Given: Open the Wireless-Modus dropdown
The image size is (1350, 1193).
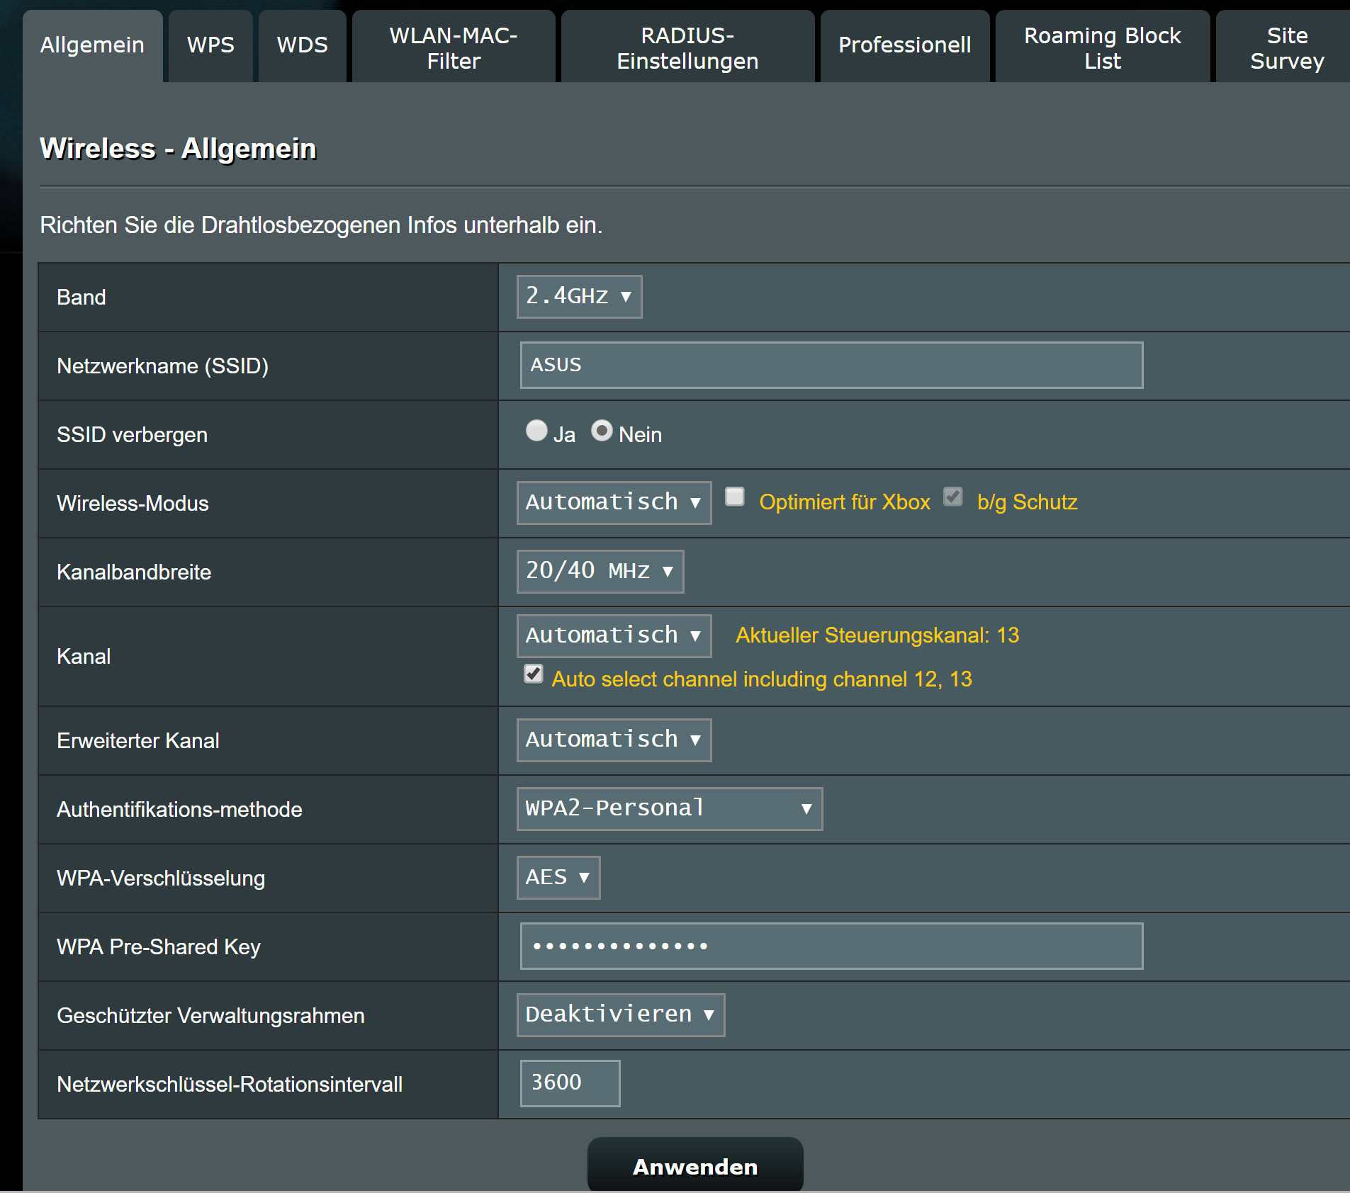Looking at the screenshot, I should [614, 502].
